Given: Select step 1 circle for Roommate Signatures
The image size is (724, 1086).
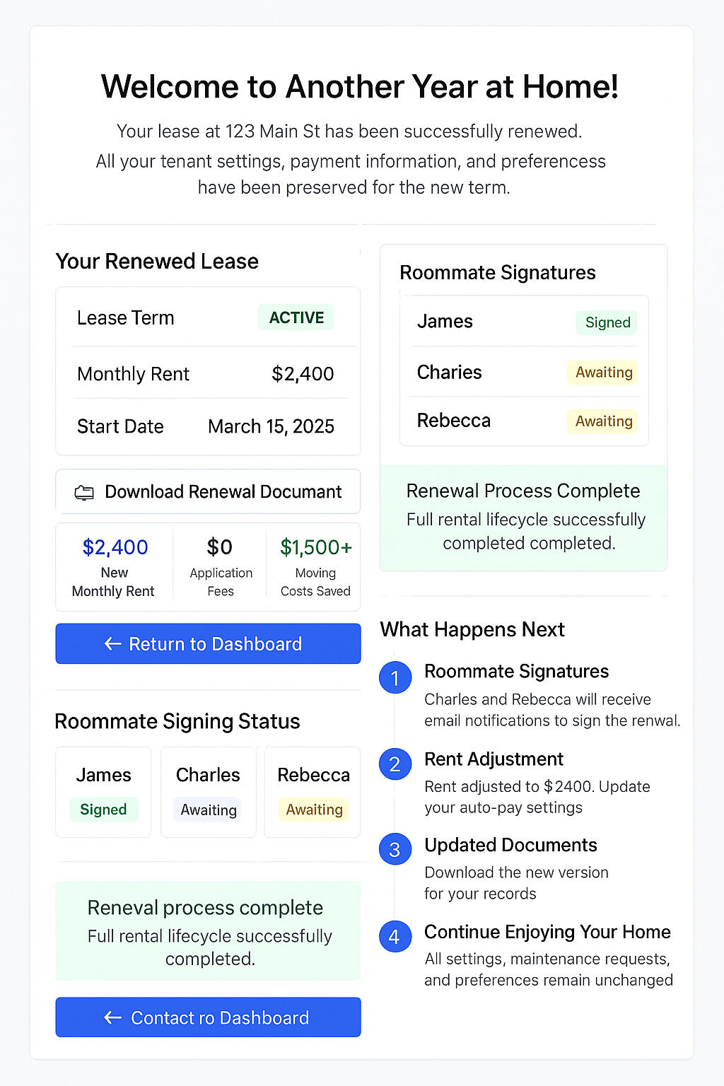Looking at the screenshot, I should coord(395,678).
